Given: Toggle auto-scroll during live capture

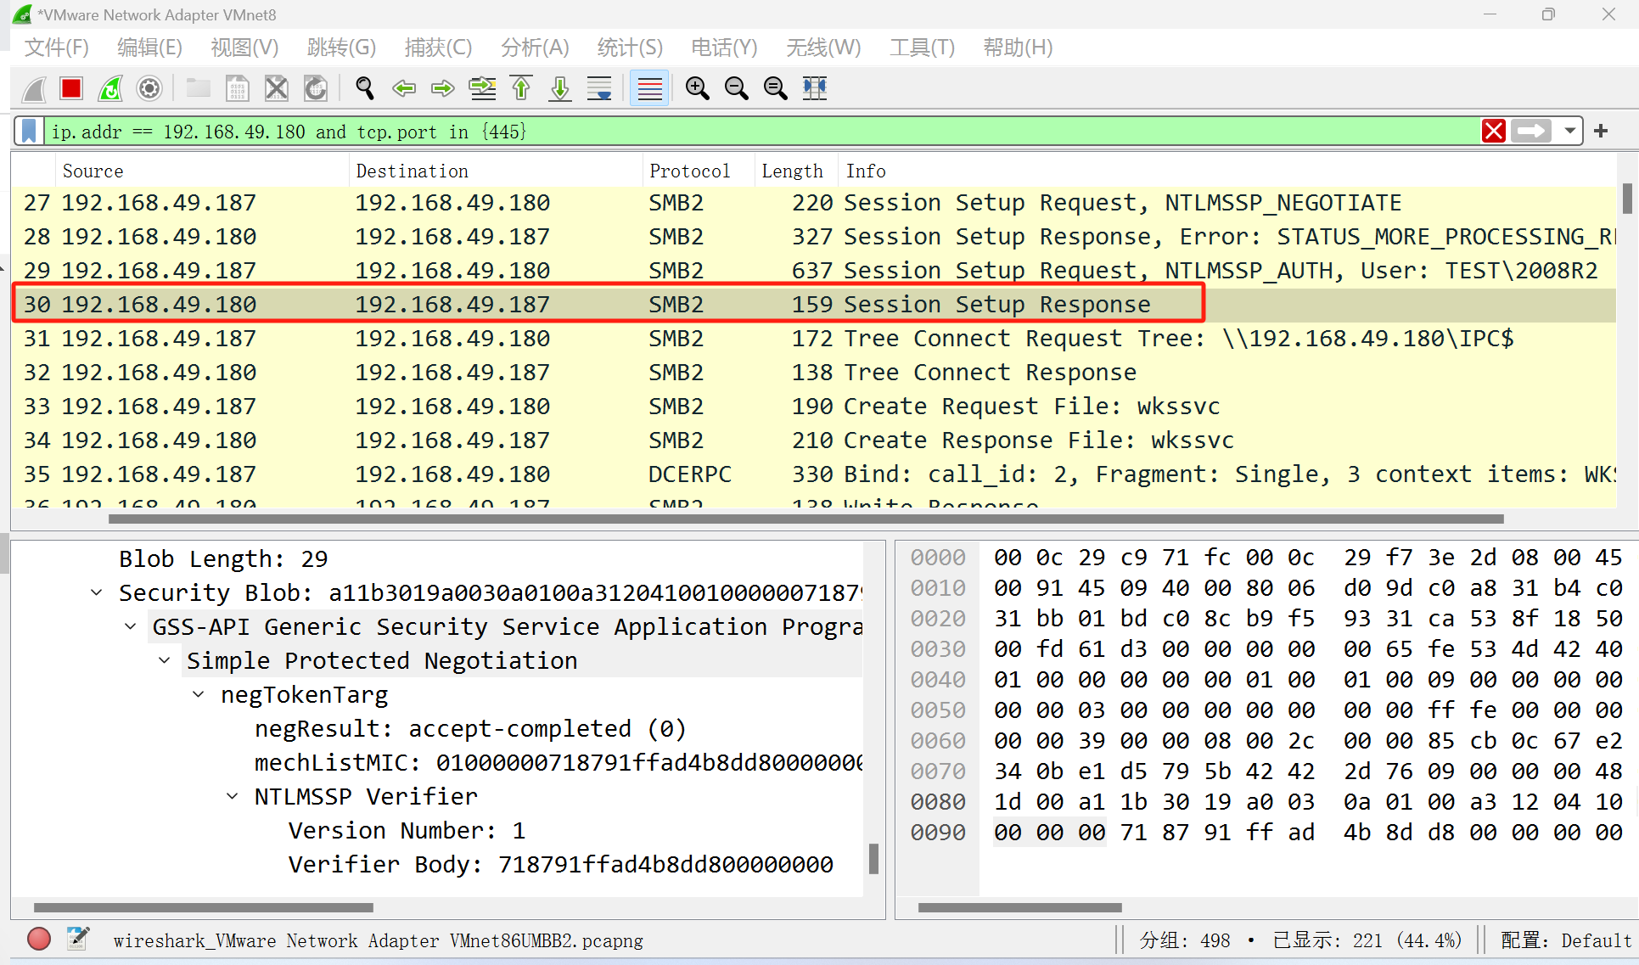Looking at the screenshot, I should tap(599, 88).
